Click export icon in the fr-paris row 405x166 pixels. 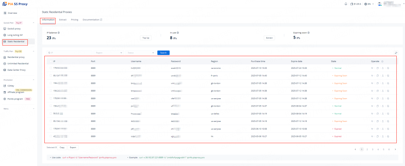[383, 76]
